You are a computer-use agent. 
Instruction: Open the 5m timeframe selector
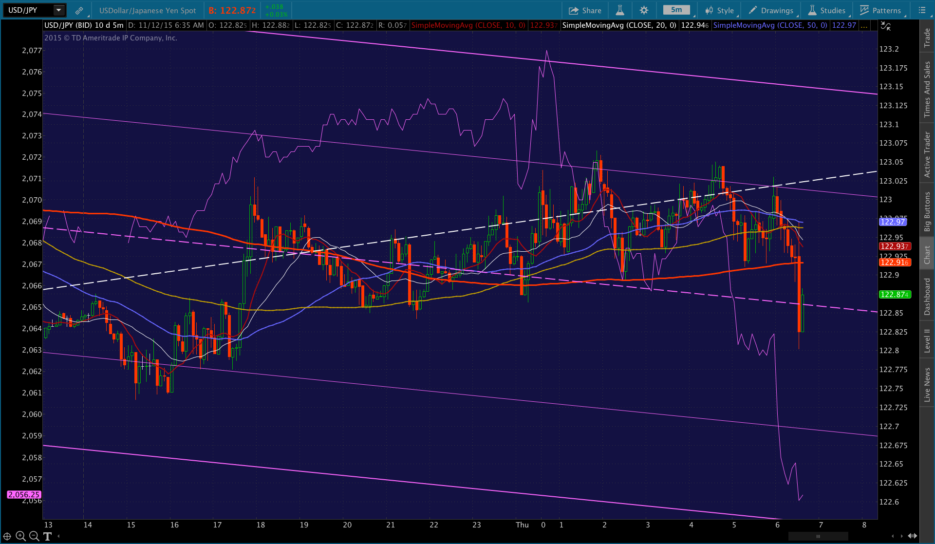[x=676, y=10]
